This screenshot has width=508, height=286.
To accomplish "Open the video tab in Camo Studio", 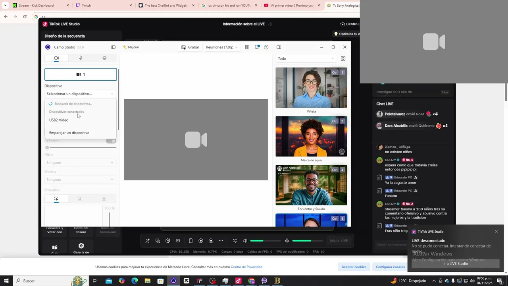I will click(56, 58).
